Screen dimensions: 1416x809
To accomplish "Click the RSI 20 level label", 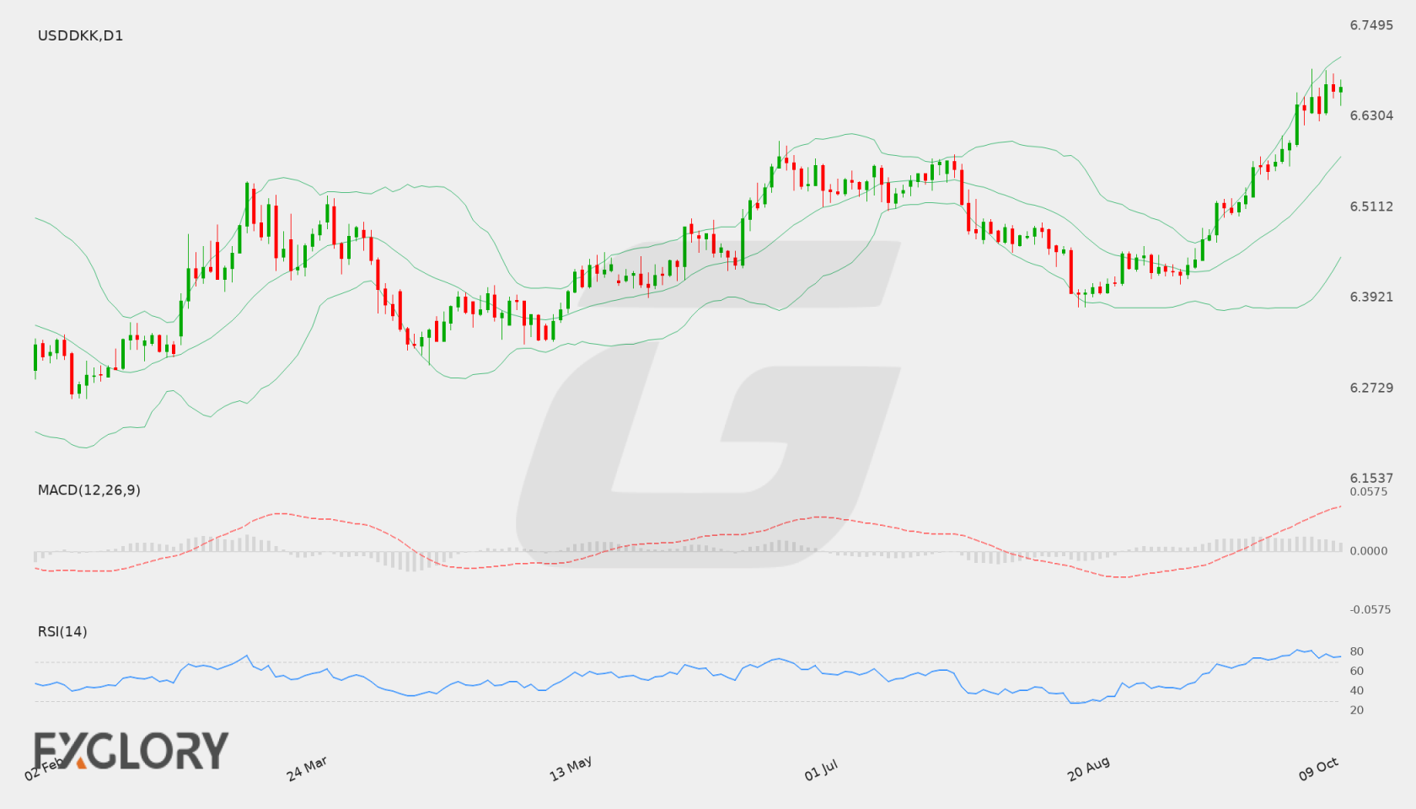I will [1357, 710].
